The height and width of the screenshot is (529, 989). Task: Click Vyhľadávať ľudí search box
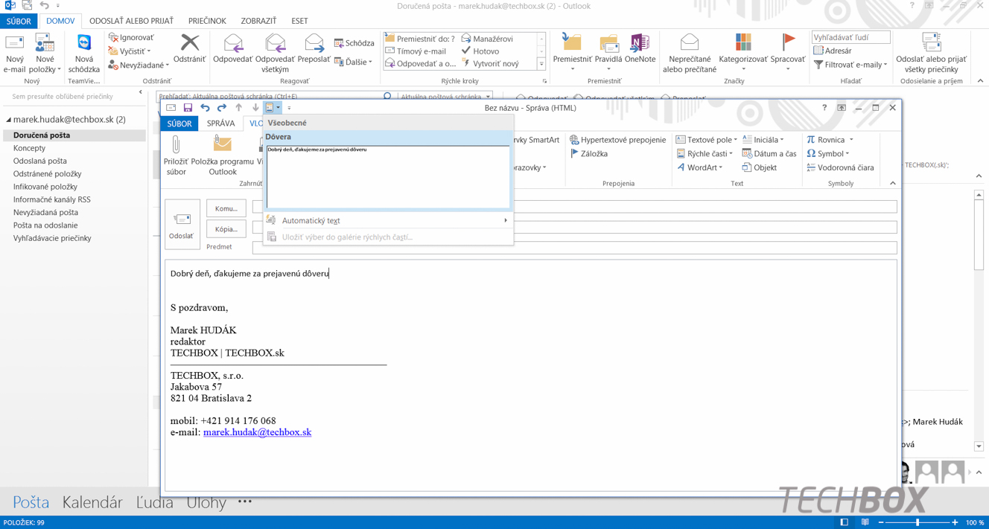(850, 37)
